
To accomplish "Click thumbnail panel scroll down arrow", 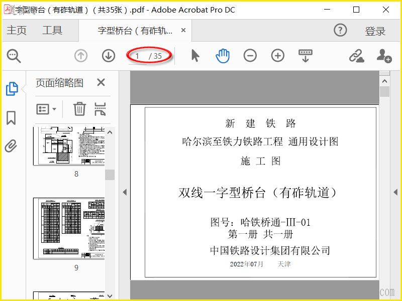I will (x=110, y=296).
